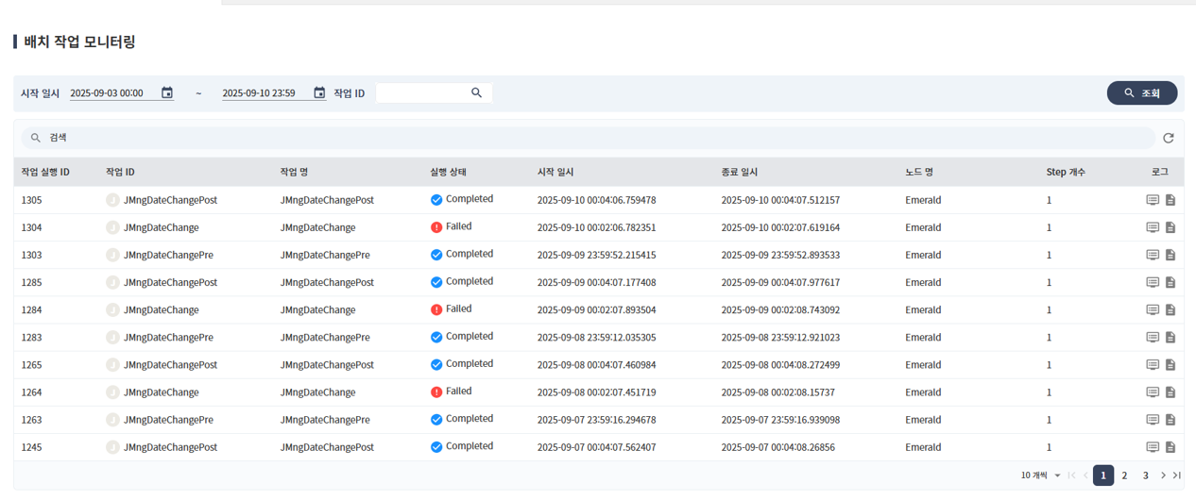
Task: Open file log document for execution 1245
Action: (x=1170, y=447)
